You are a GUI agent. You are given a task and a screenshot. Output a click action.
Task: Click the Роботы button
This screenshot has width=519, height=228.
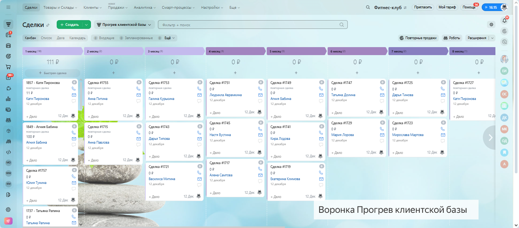[452, 38]
